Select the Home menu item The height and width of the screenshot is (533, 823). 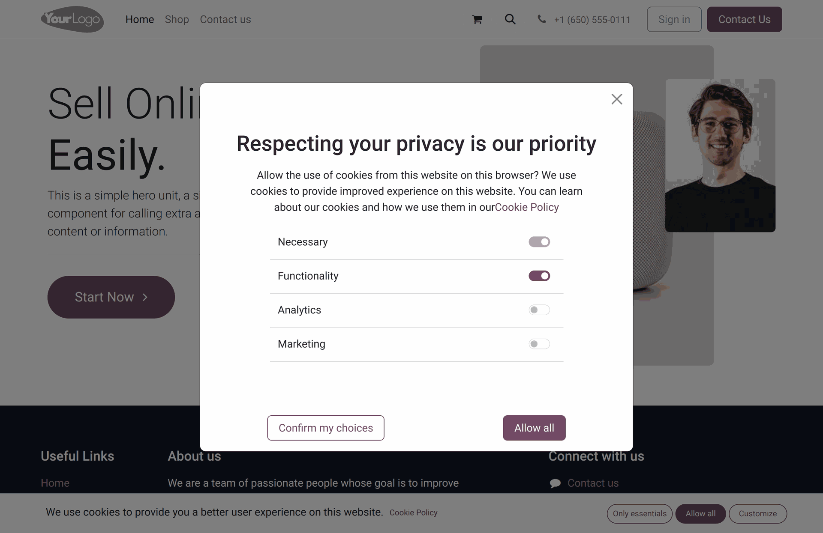tap(140, 19)
